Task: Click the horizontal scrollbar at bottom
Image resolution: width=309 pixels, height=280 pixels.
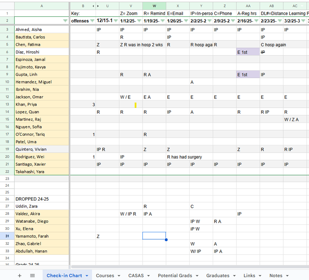Action: pyautogui.click(x=189, y=267)
